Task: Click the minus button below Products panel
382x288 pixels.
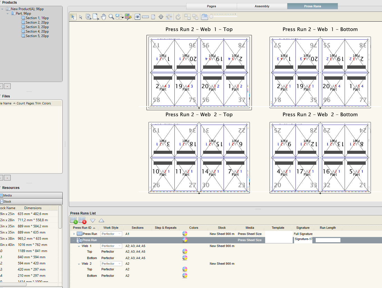Action: pyautogui.click(x=7, y=86)
